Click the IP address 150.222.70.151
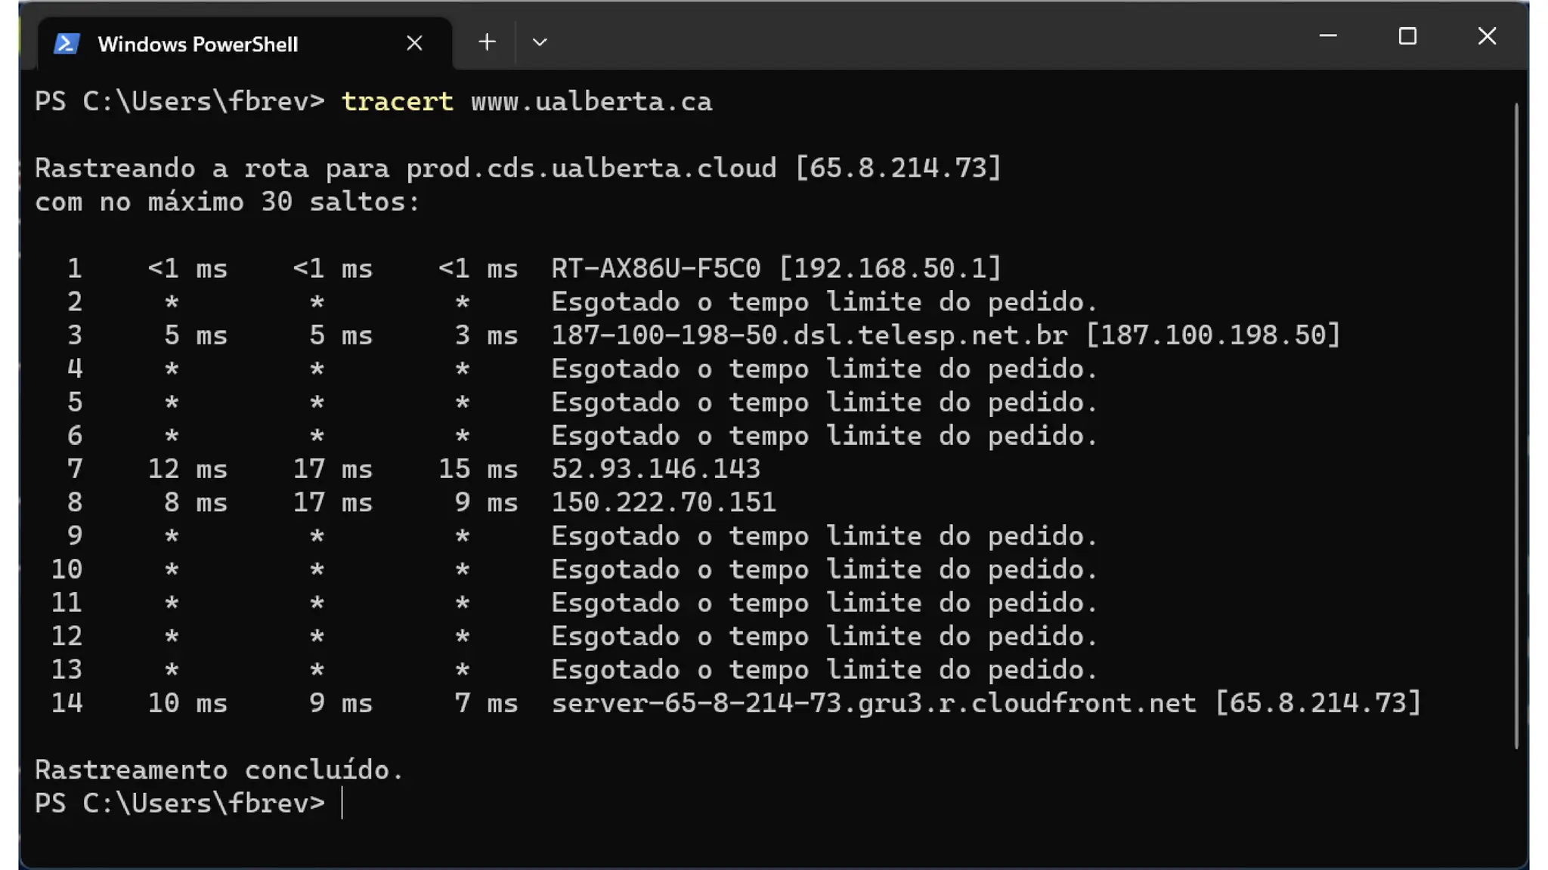This screenshot has height=870, width=1548. click(x=664, y=502)
